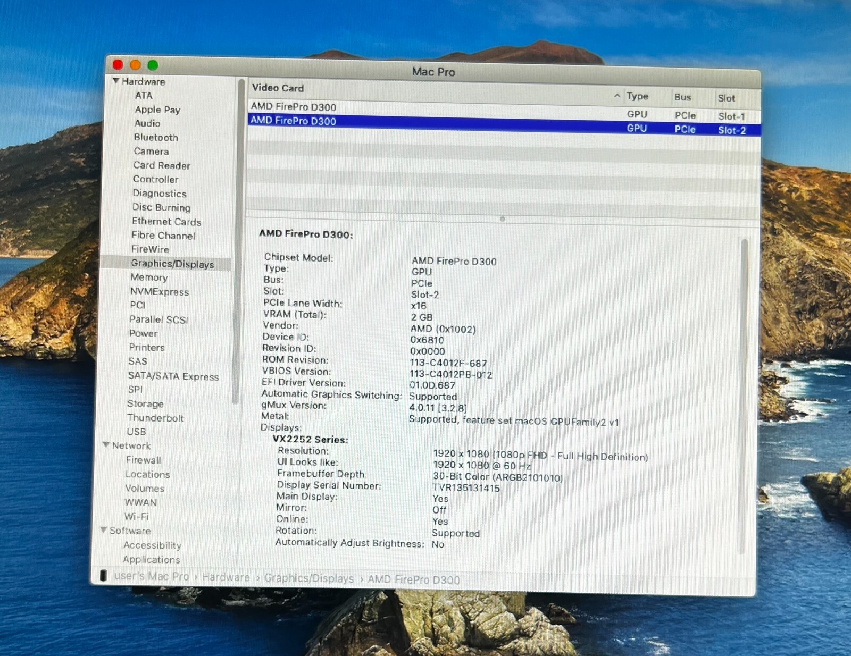Select ATA in the sidebar
The image size is (851, 656).
(144, 95)
